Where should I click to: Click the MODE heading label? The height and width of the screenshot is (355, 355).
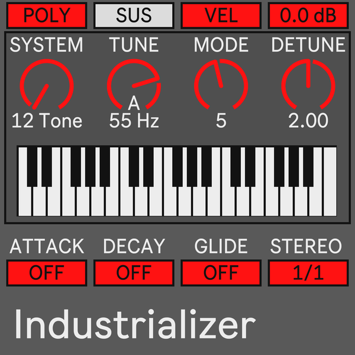click(x=221, y=44)
